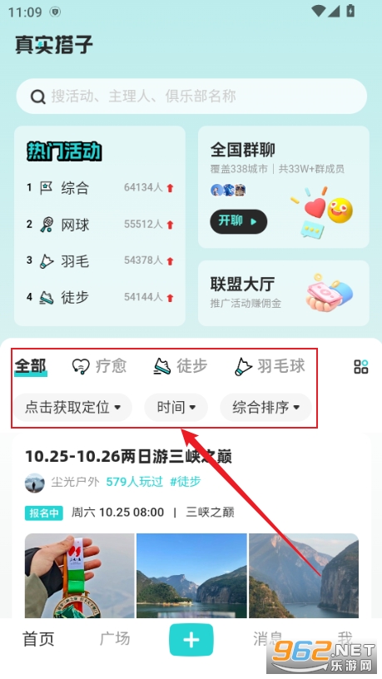The width and height of the screenshot is (382, 679).
Task: Expand the 点击获取定位 location dropdown
Action: (72, 407)
